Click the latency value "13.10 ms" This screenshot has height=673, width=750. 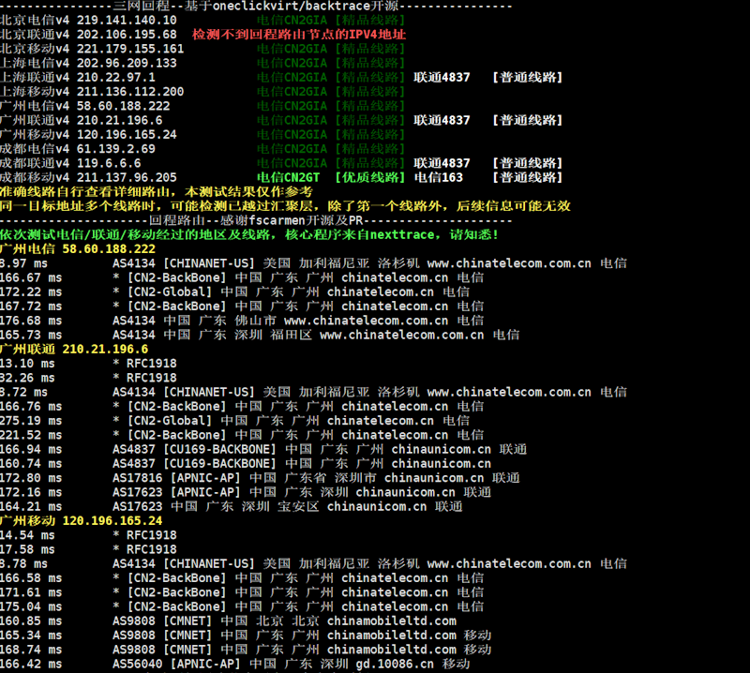pyautogui.click(x=27, y=364)
